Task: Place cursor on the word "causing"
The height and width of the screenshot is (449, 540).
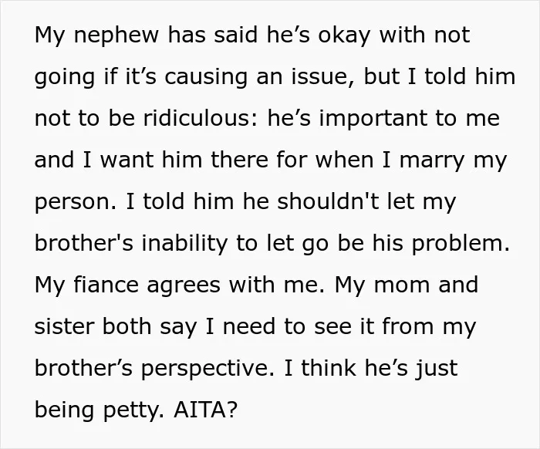Action: (x=206, y=77)
